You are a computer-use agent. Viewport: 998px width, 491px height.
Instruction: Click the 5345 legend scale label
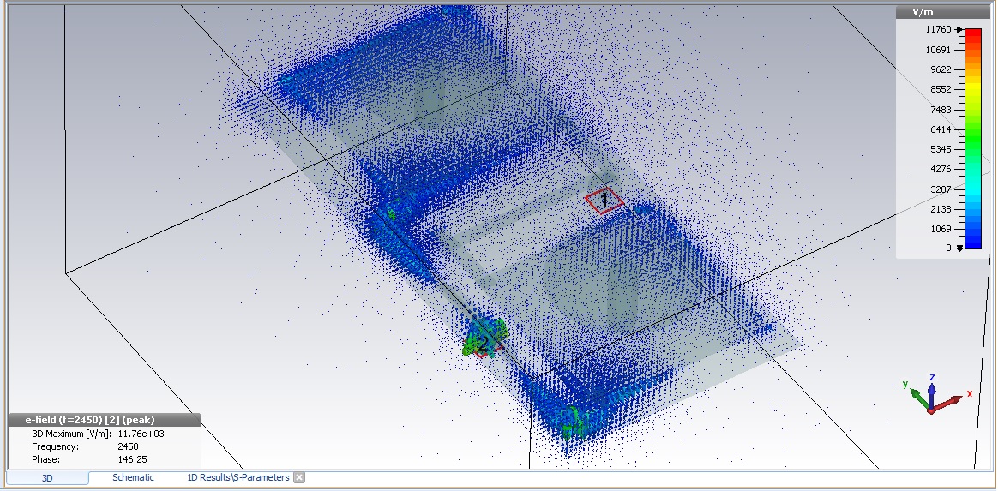[941, 149]
